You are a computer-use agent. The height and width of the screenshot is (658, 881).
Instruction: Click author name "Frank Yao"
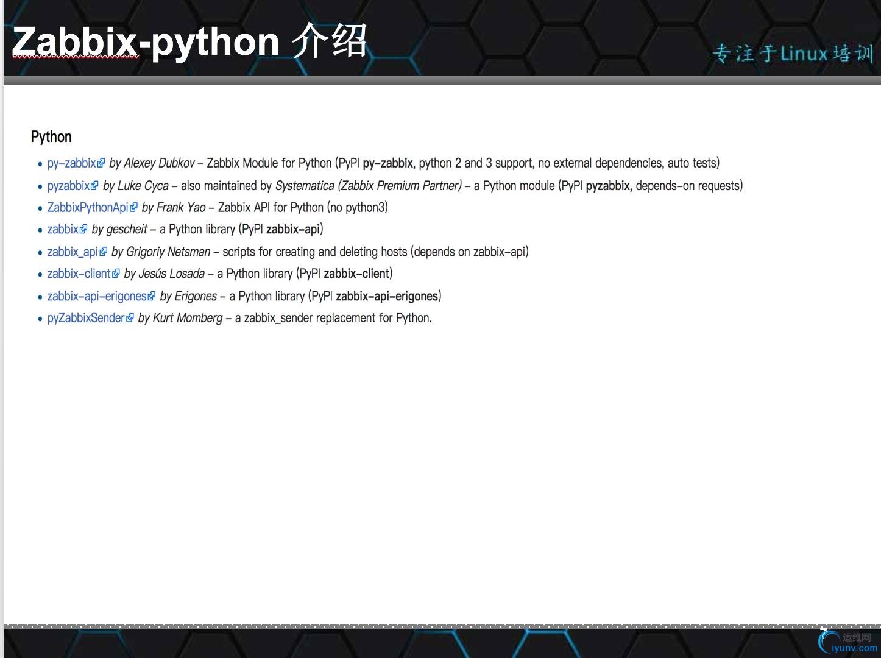181,208
